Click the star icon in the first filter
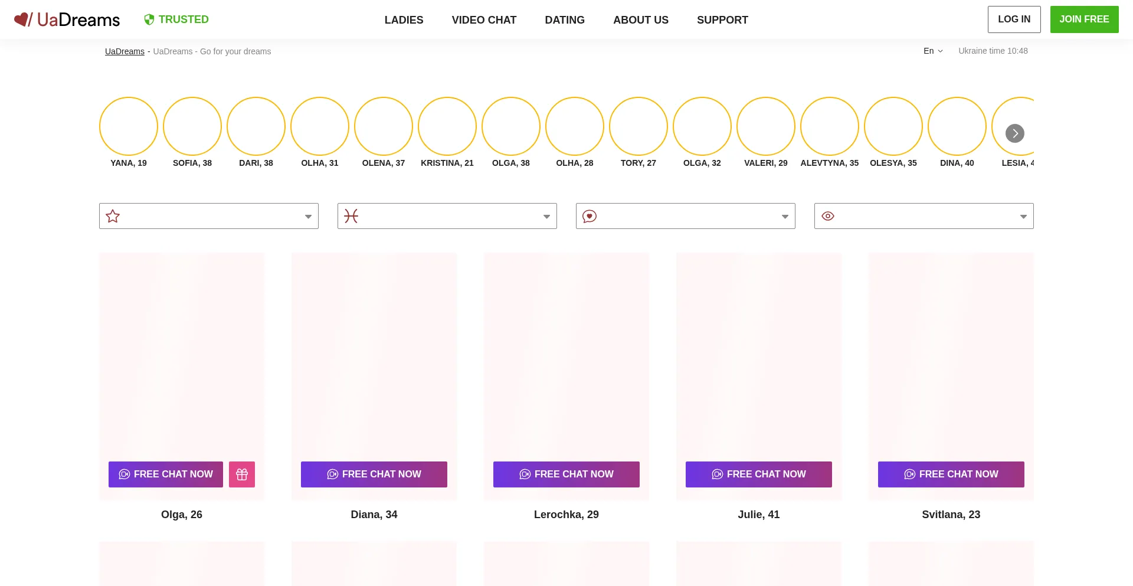The height and width of the screenshot is (586, 1133). coord(113,216)
